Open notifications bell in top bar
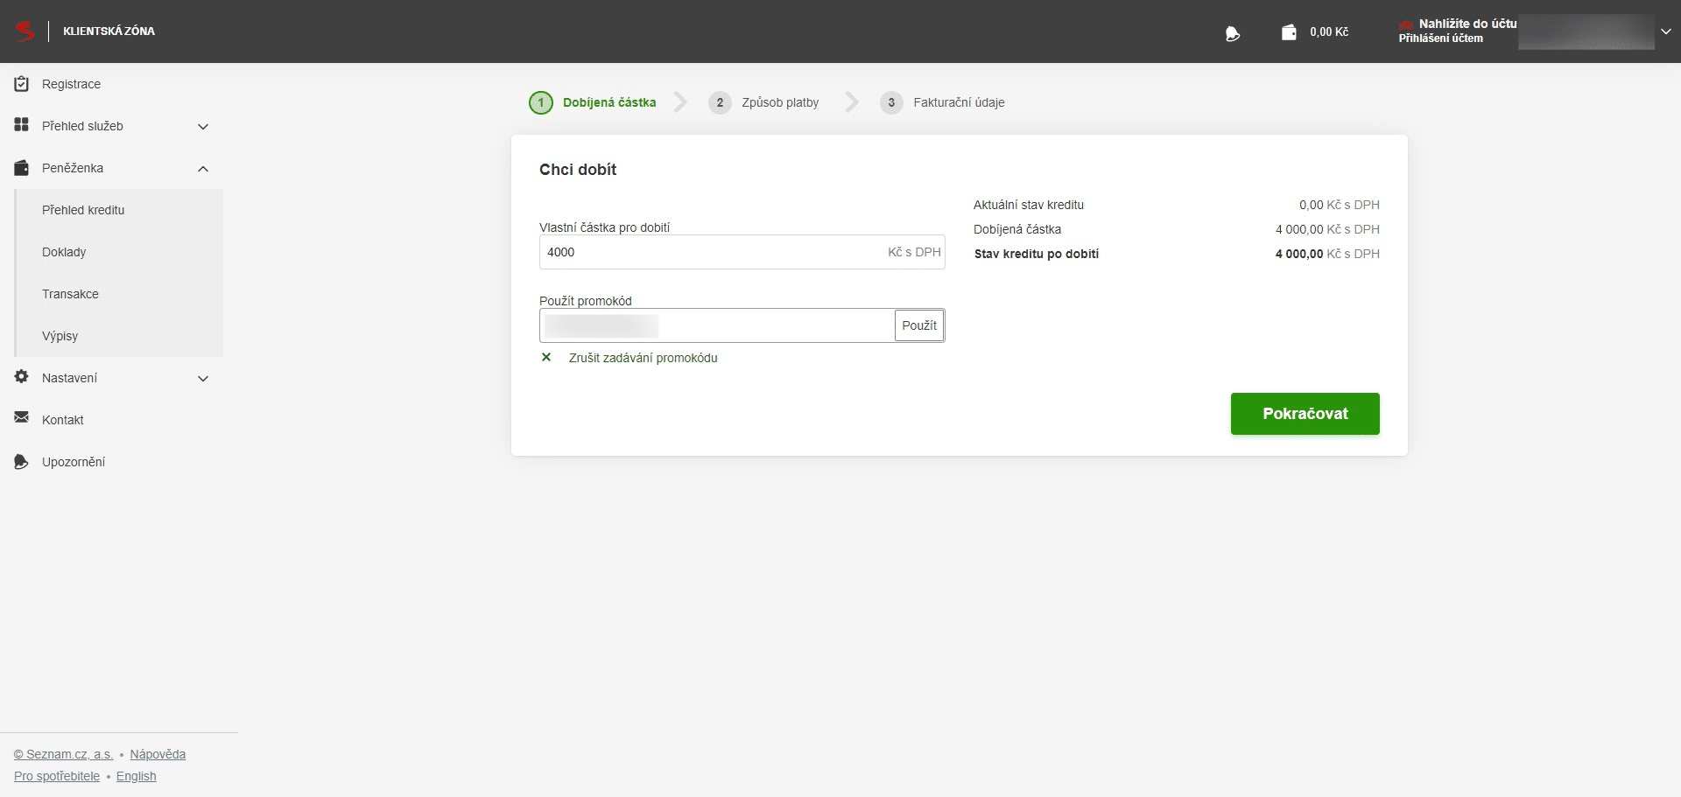Image resolution: width=1681 pixels, height=797 pixels. (x=1233, y=33)
